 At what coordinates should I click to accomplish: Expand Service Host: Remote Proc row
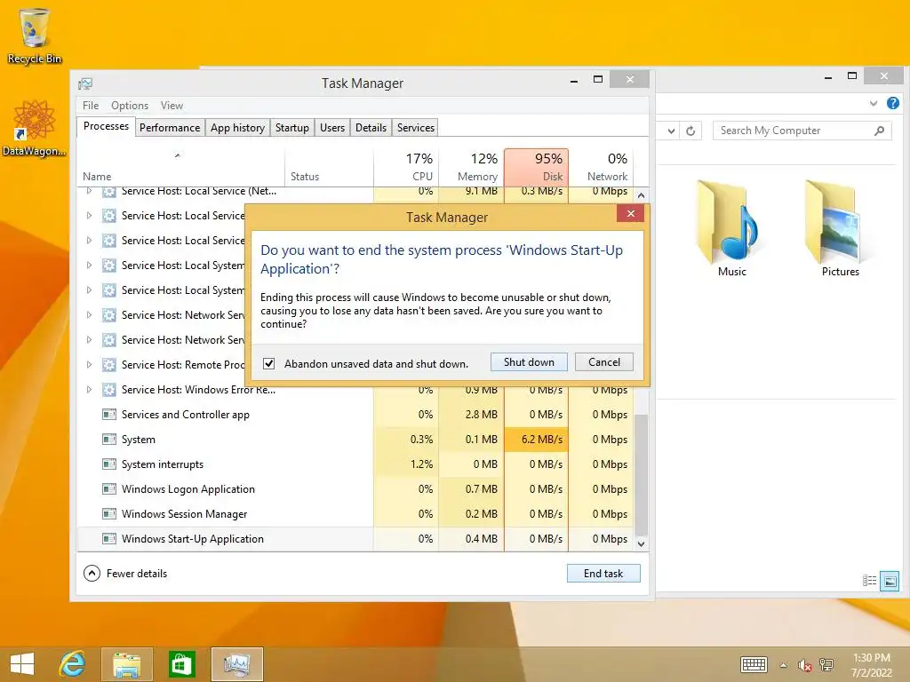coord(89,365)
